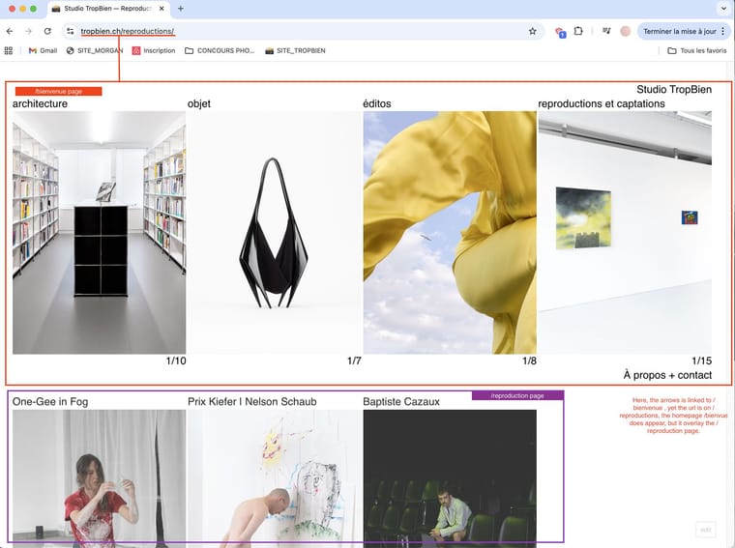Click the site info icon in address bar
The height and width of the screenshot is (548, 735).
70,31
